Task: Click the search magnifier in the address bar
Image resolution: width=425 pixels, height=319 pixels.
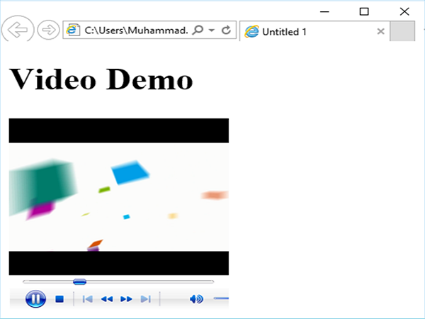Action: click(x=198, y=30)
